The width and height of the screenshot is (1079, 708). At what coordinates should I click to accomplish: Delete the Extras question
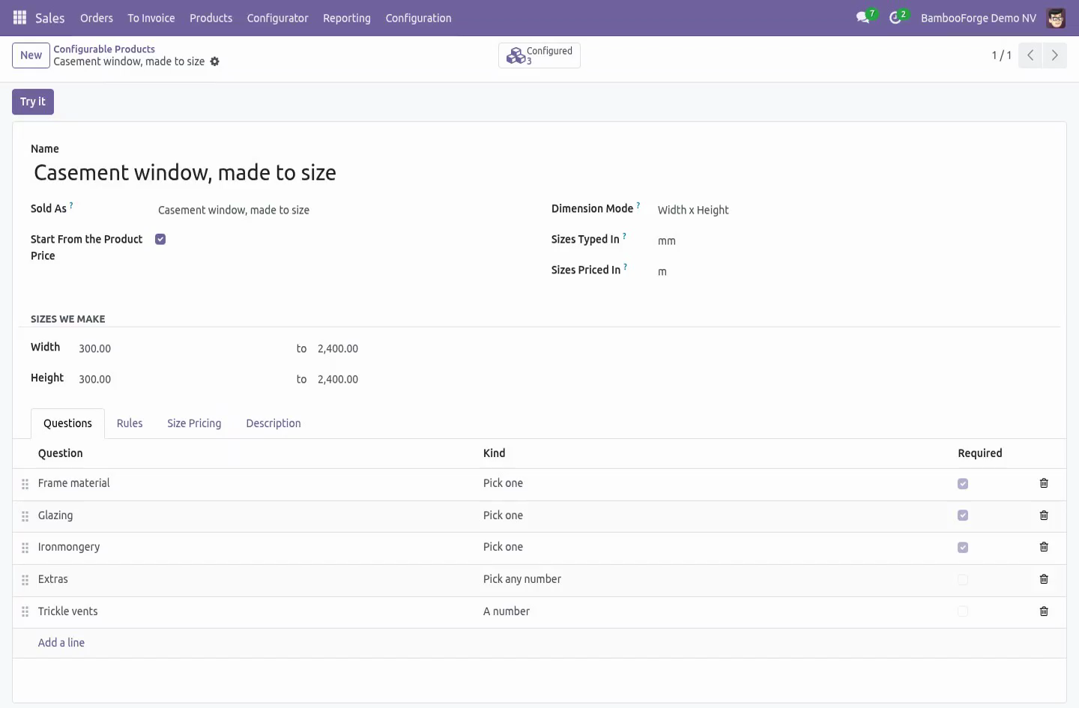coord(1044,579)
